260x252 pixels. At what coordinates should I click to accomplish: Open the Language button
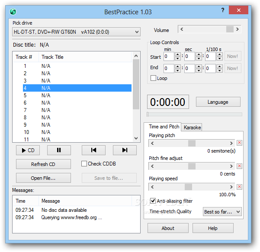coord(218,102)
